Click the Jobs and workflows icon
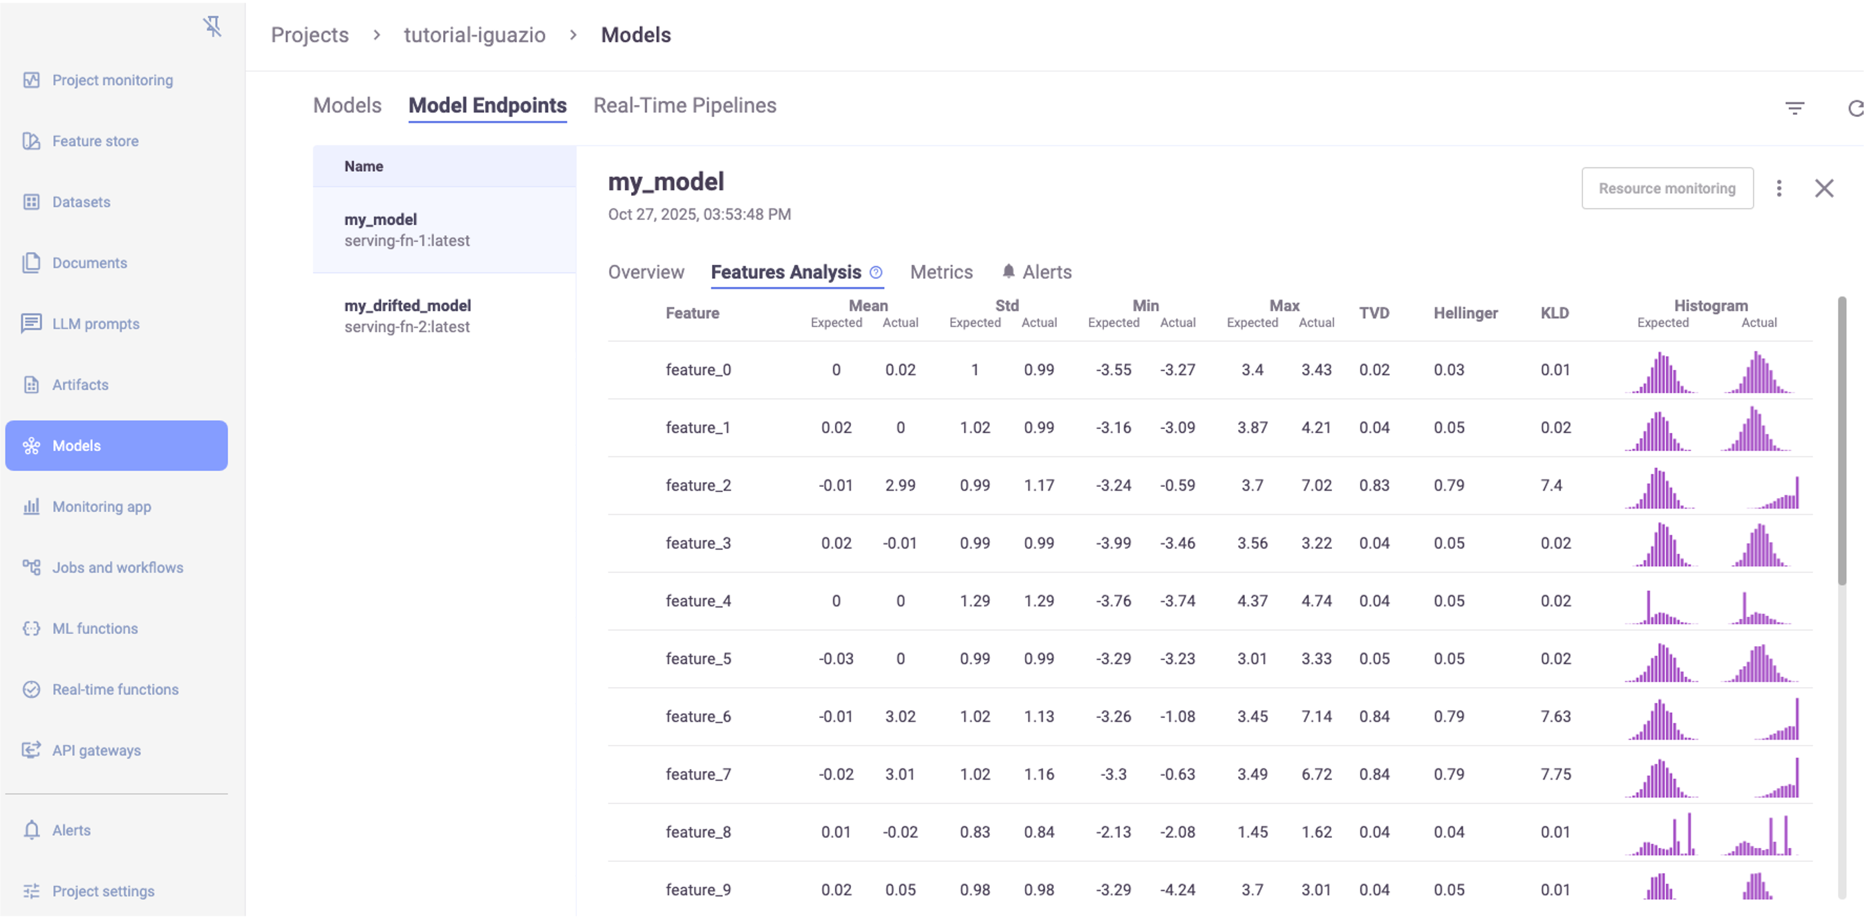The width and height of the screenshot is (1866, 919). click(31, 567)
